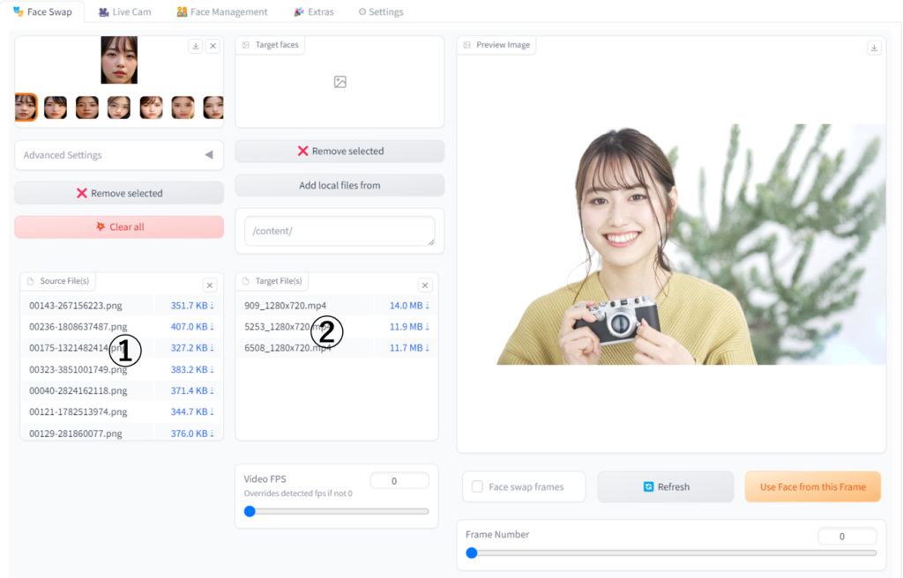
Task: Download 00143-267156223.png via its 351.7 KB link
Action: pyautogui.click(x=192, y=306)
